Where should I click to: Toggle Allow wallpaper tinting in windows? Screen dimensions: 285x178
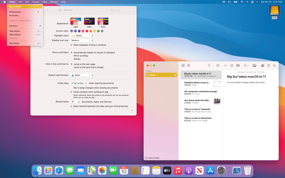point(71,45)
